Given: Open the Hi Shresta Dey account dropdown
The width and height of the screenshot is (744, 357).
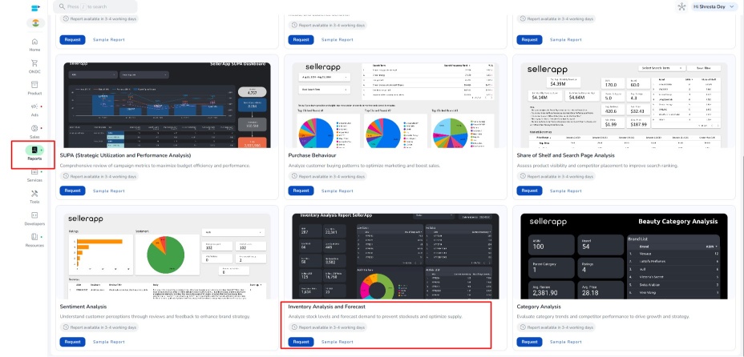Looking at the screenshot, I should pyautogui.click(x=715, y=6).
